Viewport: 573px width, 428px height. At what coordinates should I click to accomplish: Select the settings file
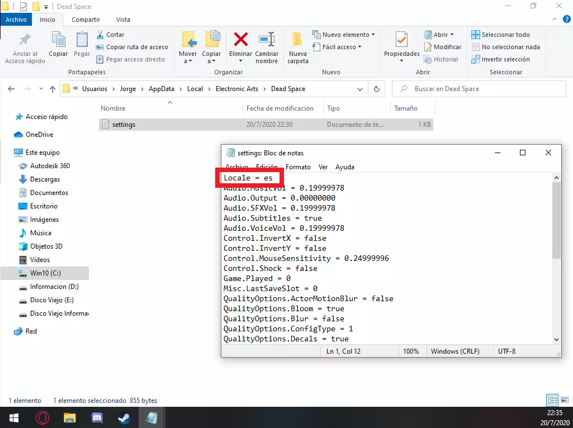pos(266,125)
